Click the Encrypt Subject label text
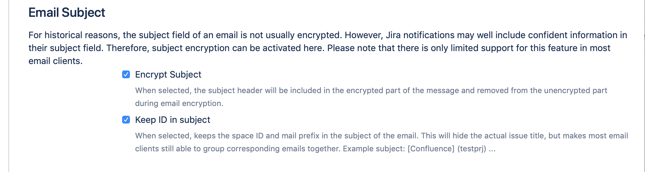The height and width of the screenshot is (172, 645). (168, 75)
